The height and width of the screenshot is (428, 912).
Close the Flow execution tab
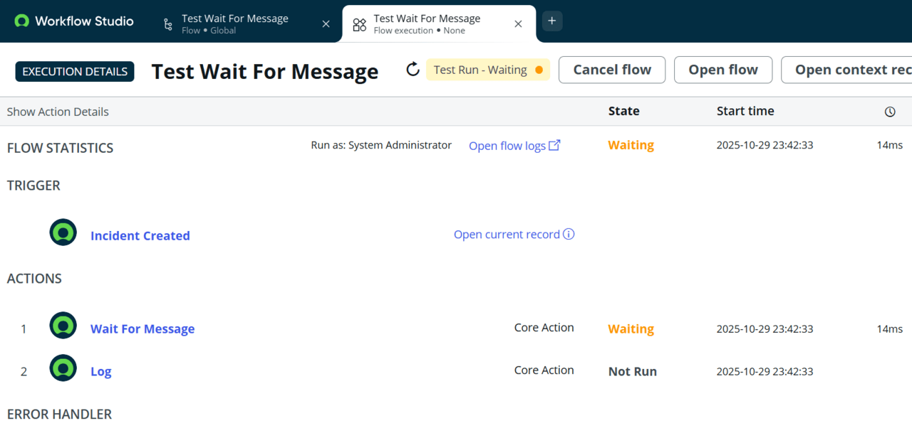tap(518, 24)
